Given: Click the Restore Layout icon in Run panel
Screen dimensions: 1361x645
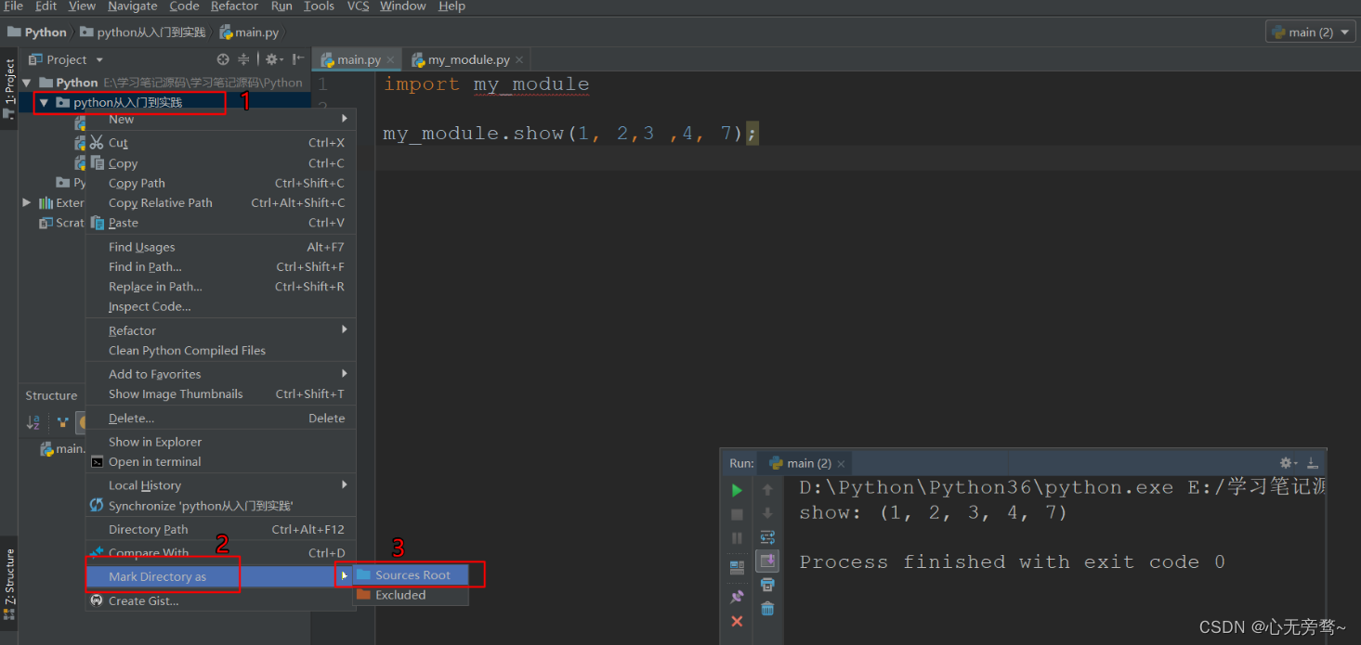Looking at the screenshot, I should [737, 567].
